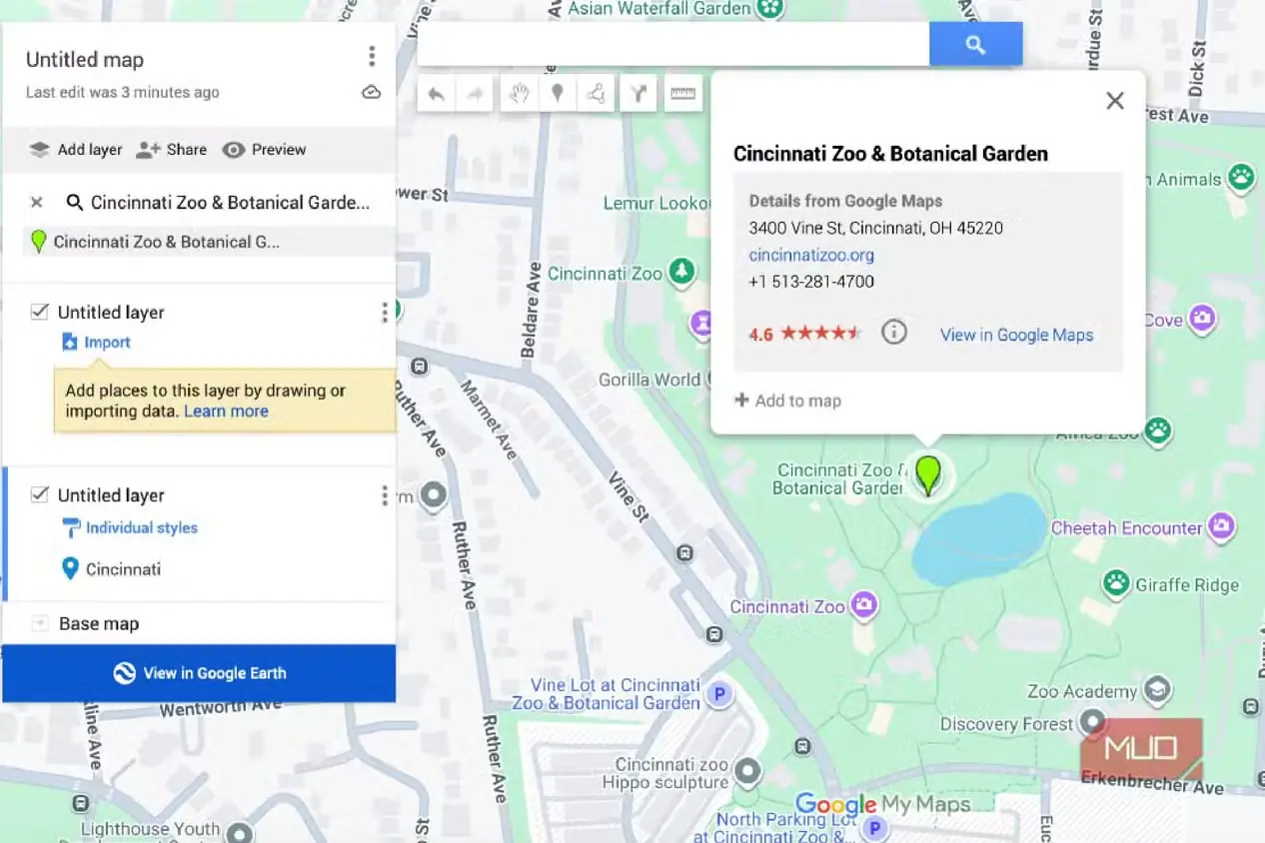Image resolution: width=1265 pixels, height=843 pixels.
Task: Click the cloud saved-to-Drive icon
Action: tap(371, 92)
